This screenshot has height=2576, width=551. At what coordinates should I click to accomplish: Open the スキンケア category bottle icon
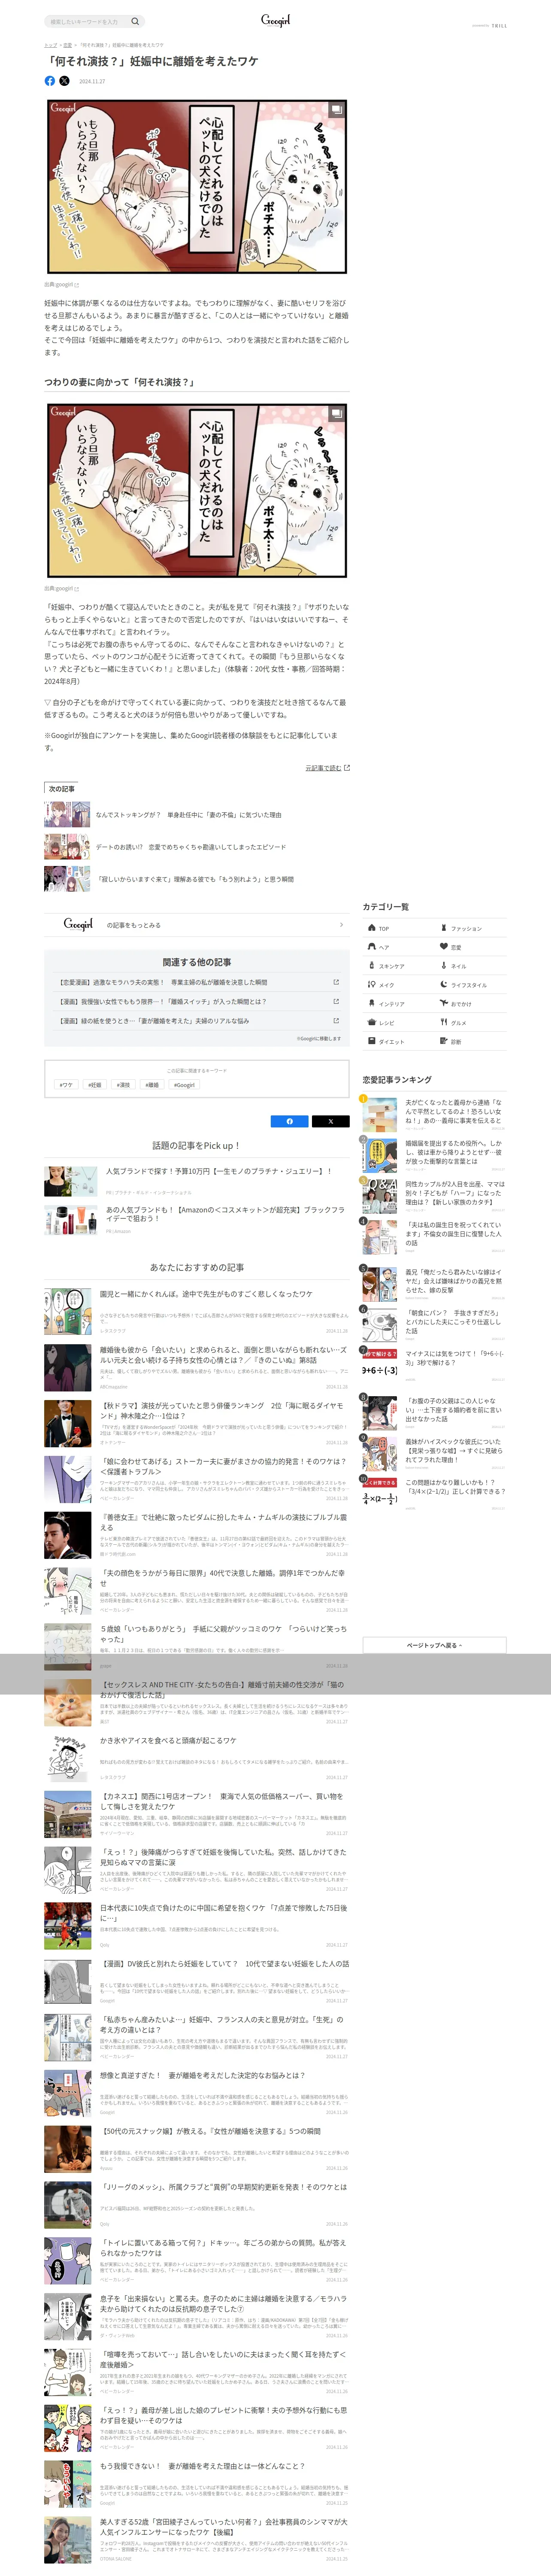(372, 966)
